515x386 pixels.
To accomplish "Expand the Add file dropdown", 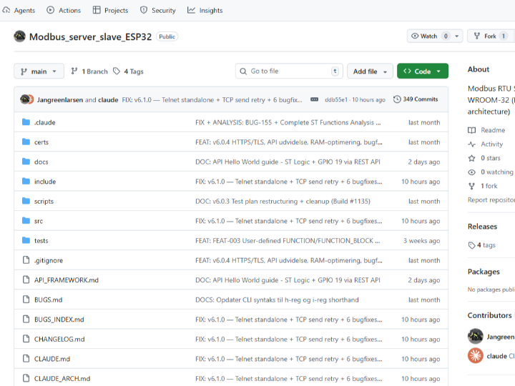I will 370,71.
